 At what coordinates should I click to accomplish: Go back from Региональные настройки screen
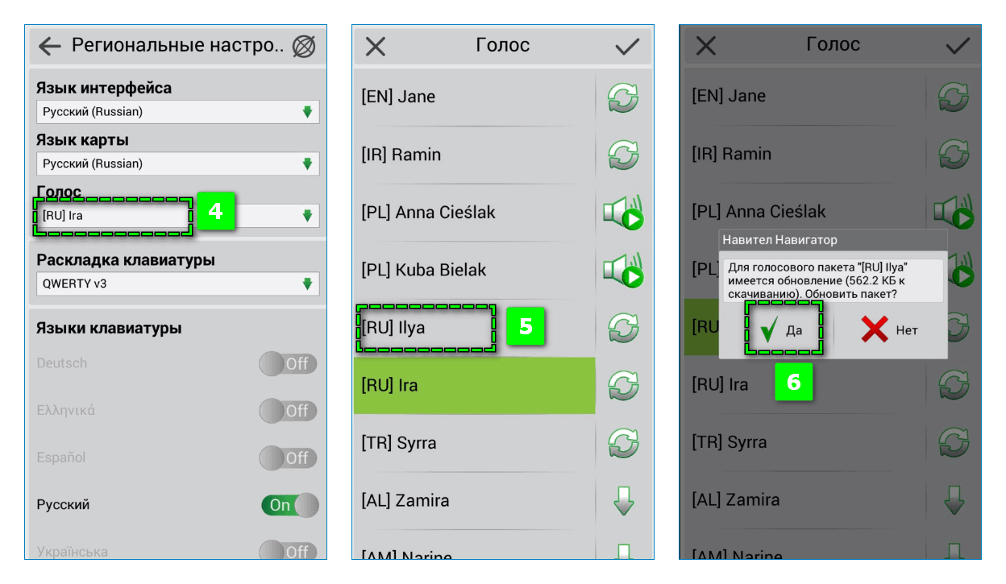(x=50, y=47)
